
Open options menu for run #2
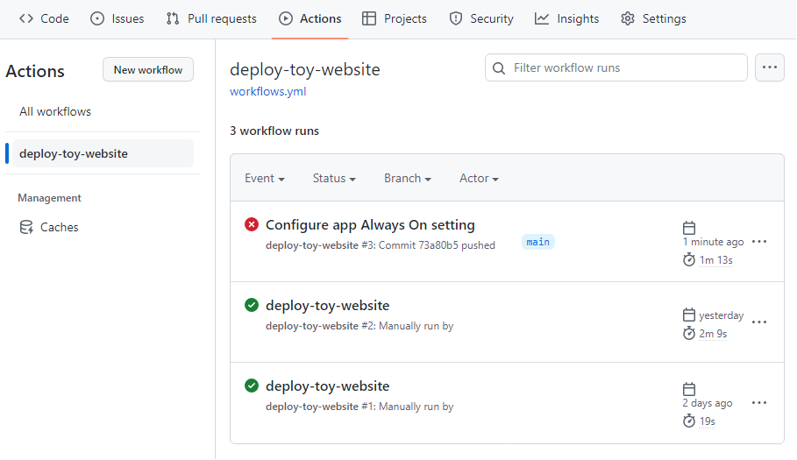759,322
